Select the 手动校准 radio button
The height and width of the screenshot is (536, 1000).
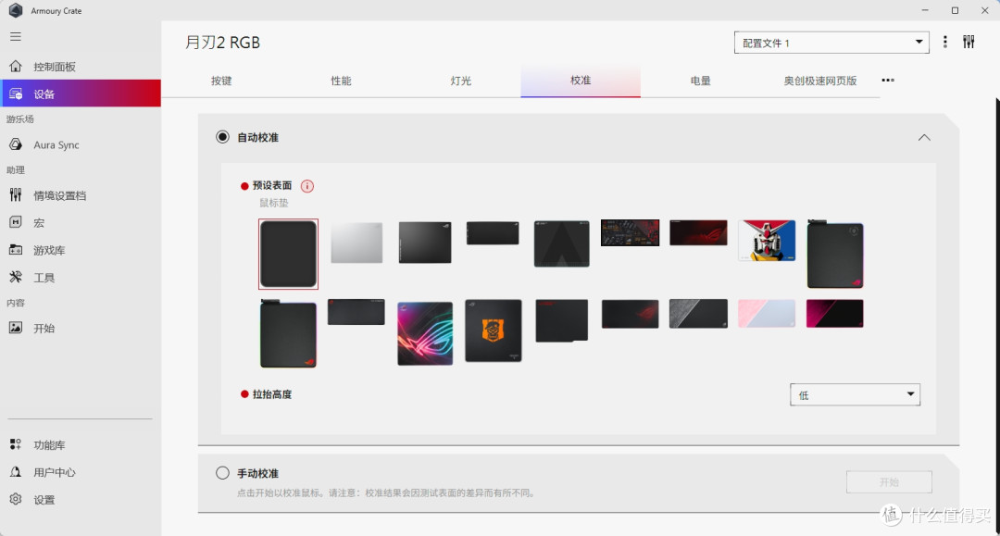pyautogui.click(x=222, y=473)
